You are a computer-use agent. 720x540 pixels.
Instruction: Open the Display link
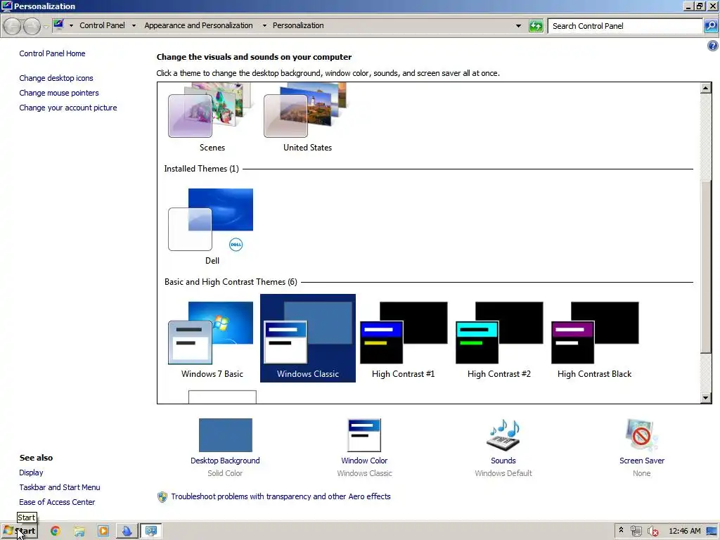click(31, 472)
